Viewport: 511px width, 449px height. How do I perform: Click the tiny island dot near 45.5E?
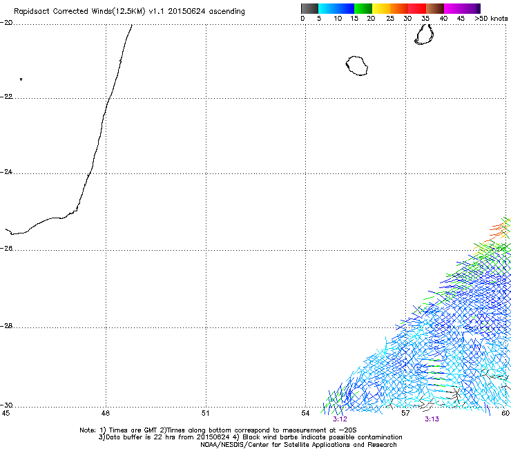21,79
